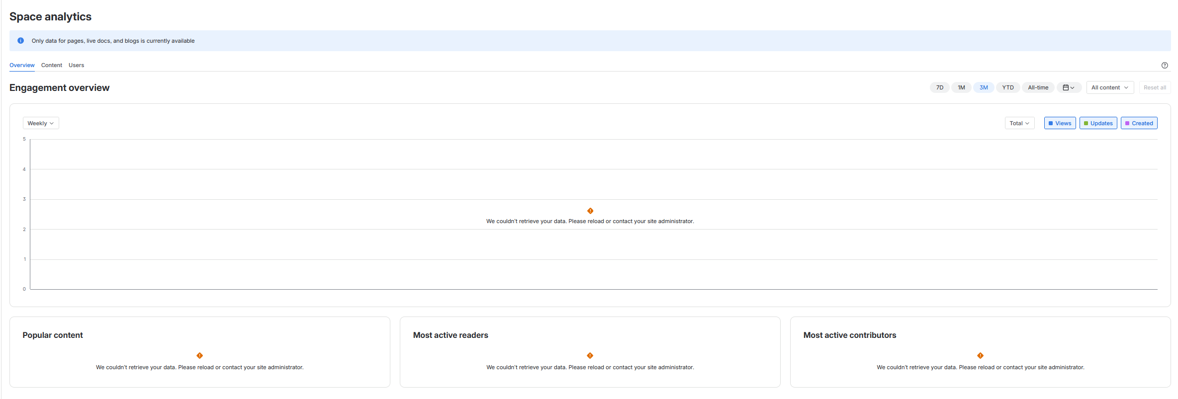Select the 3M time range

984,87
